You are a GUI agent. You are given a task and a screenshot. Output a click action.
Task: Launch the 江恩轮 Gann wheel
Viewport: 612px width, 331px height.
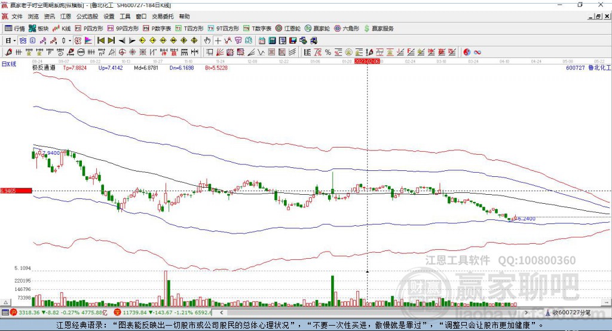click(288, 29)
